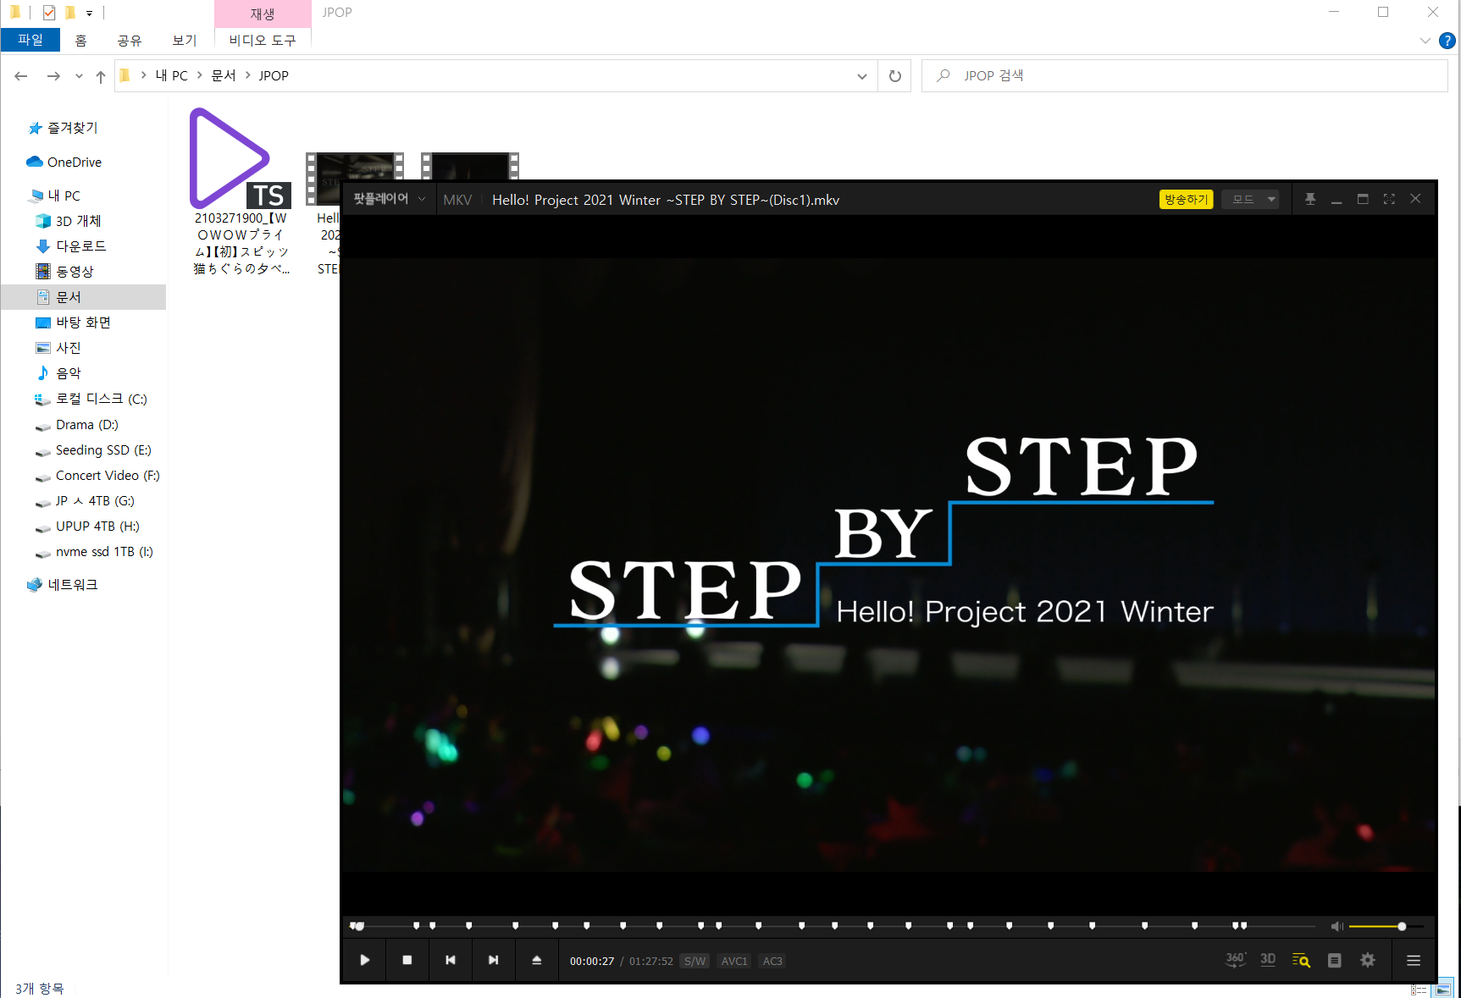Click the yellow 방송하기 button
Image resolution: width=1461 pixels, height=998 pixels.
tap(1186, 199)
